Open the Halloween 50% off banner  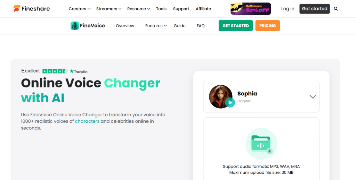coord(251,9)
